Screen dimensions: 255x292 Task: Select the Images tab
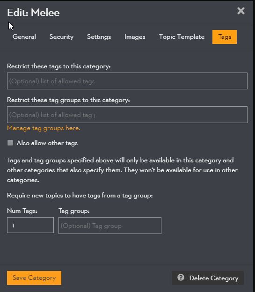(x=135, y=37)
